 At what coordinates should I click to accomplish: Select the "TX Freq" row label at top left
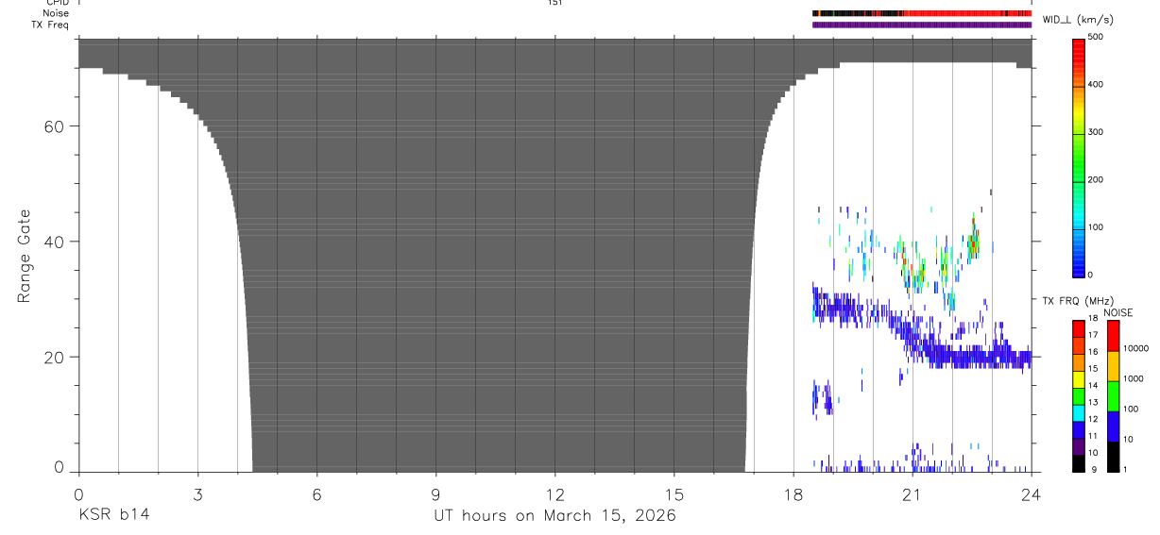click(51, 25)
